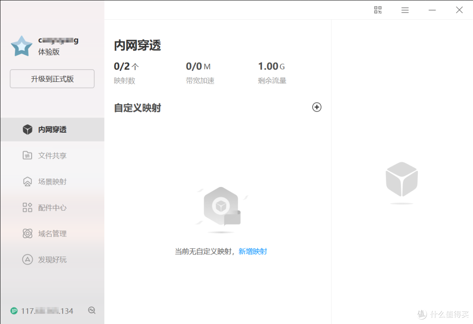
Task: Open network diagnostics magnifier icon bottom left
Action: click(x=92, y=310)
